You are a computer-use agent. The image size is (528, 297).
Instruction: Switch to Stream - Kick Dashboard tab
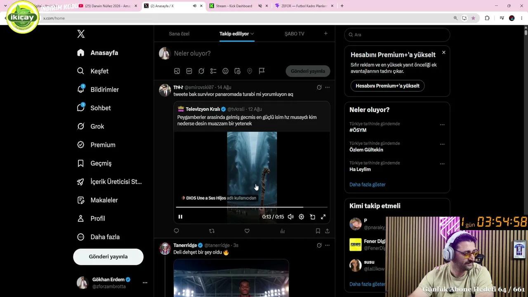click(238, 6)
